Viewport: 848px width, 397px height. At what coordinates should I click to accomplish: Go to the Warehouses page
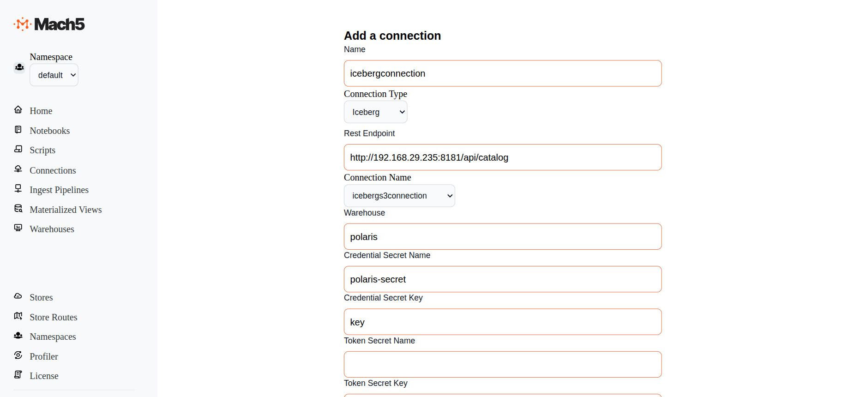(52, 229)
